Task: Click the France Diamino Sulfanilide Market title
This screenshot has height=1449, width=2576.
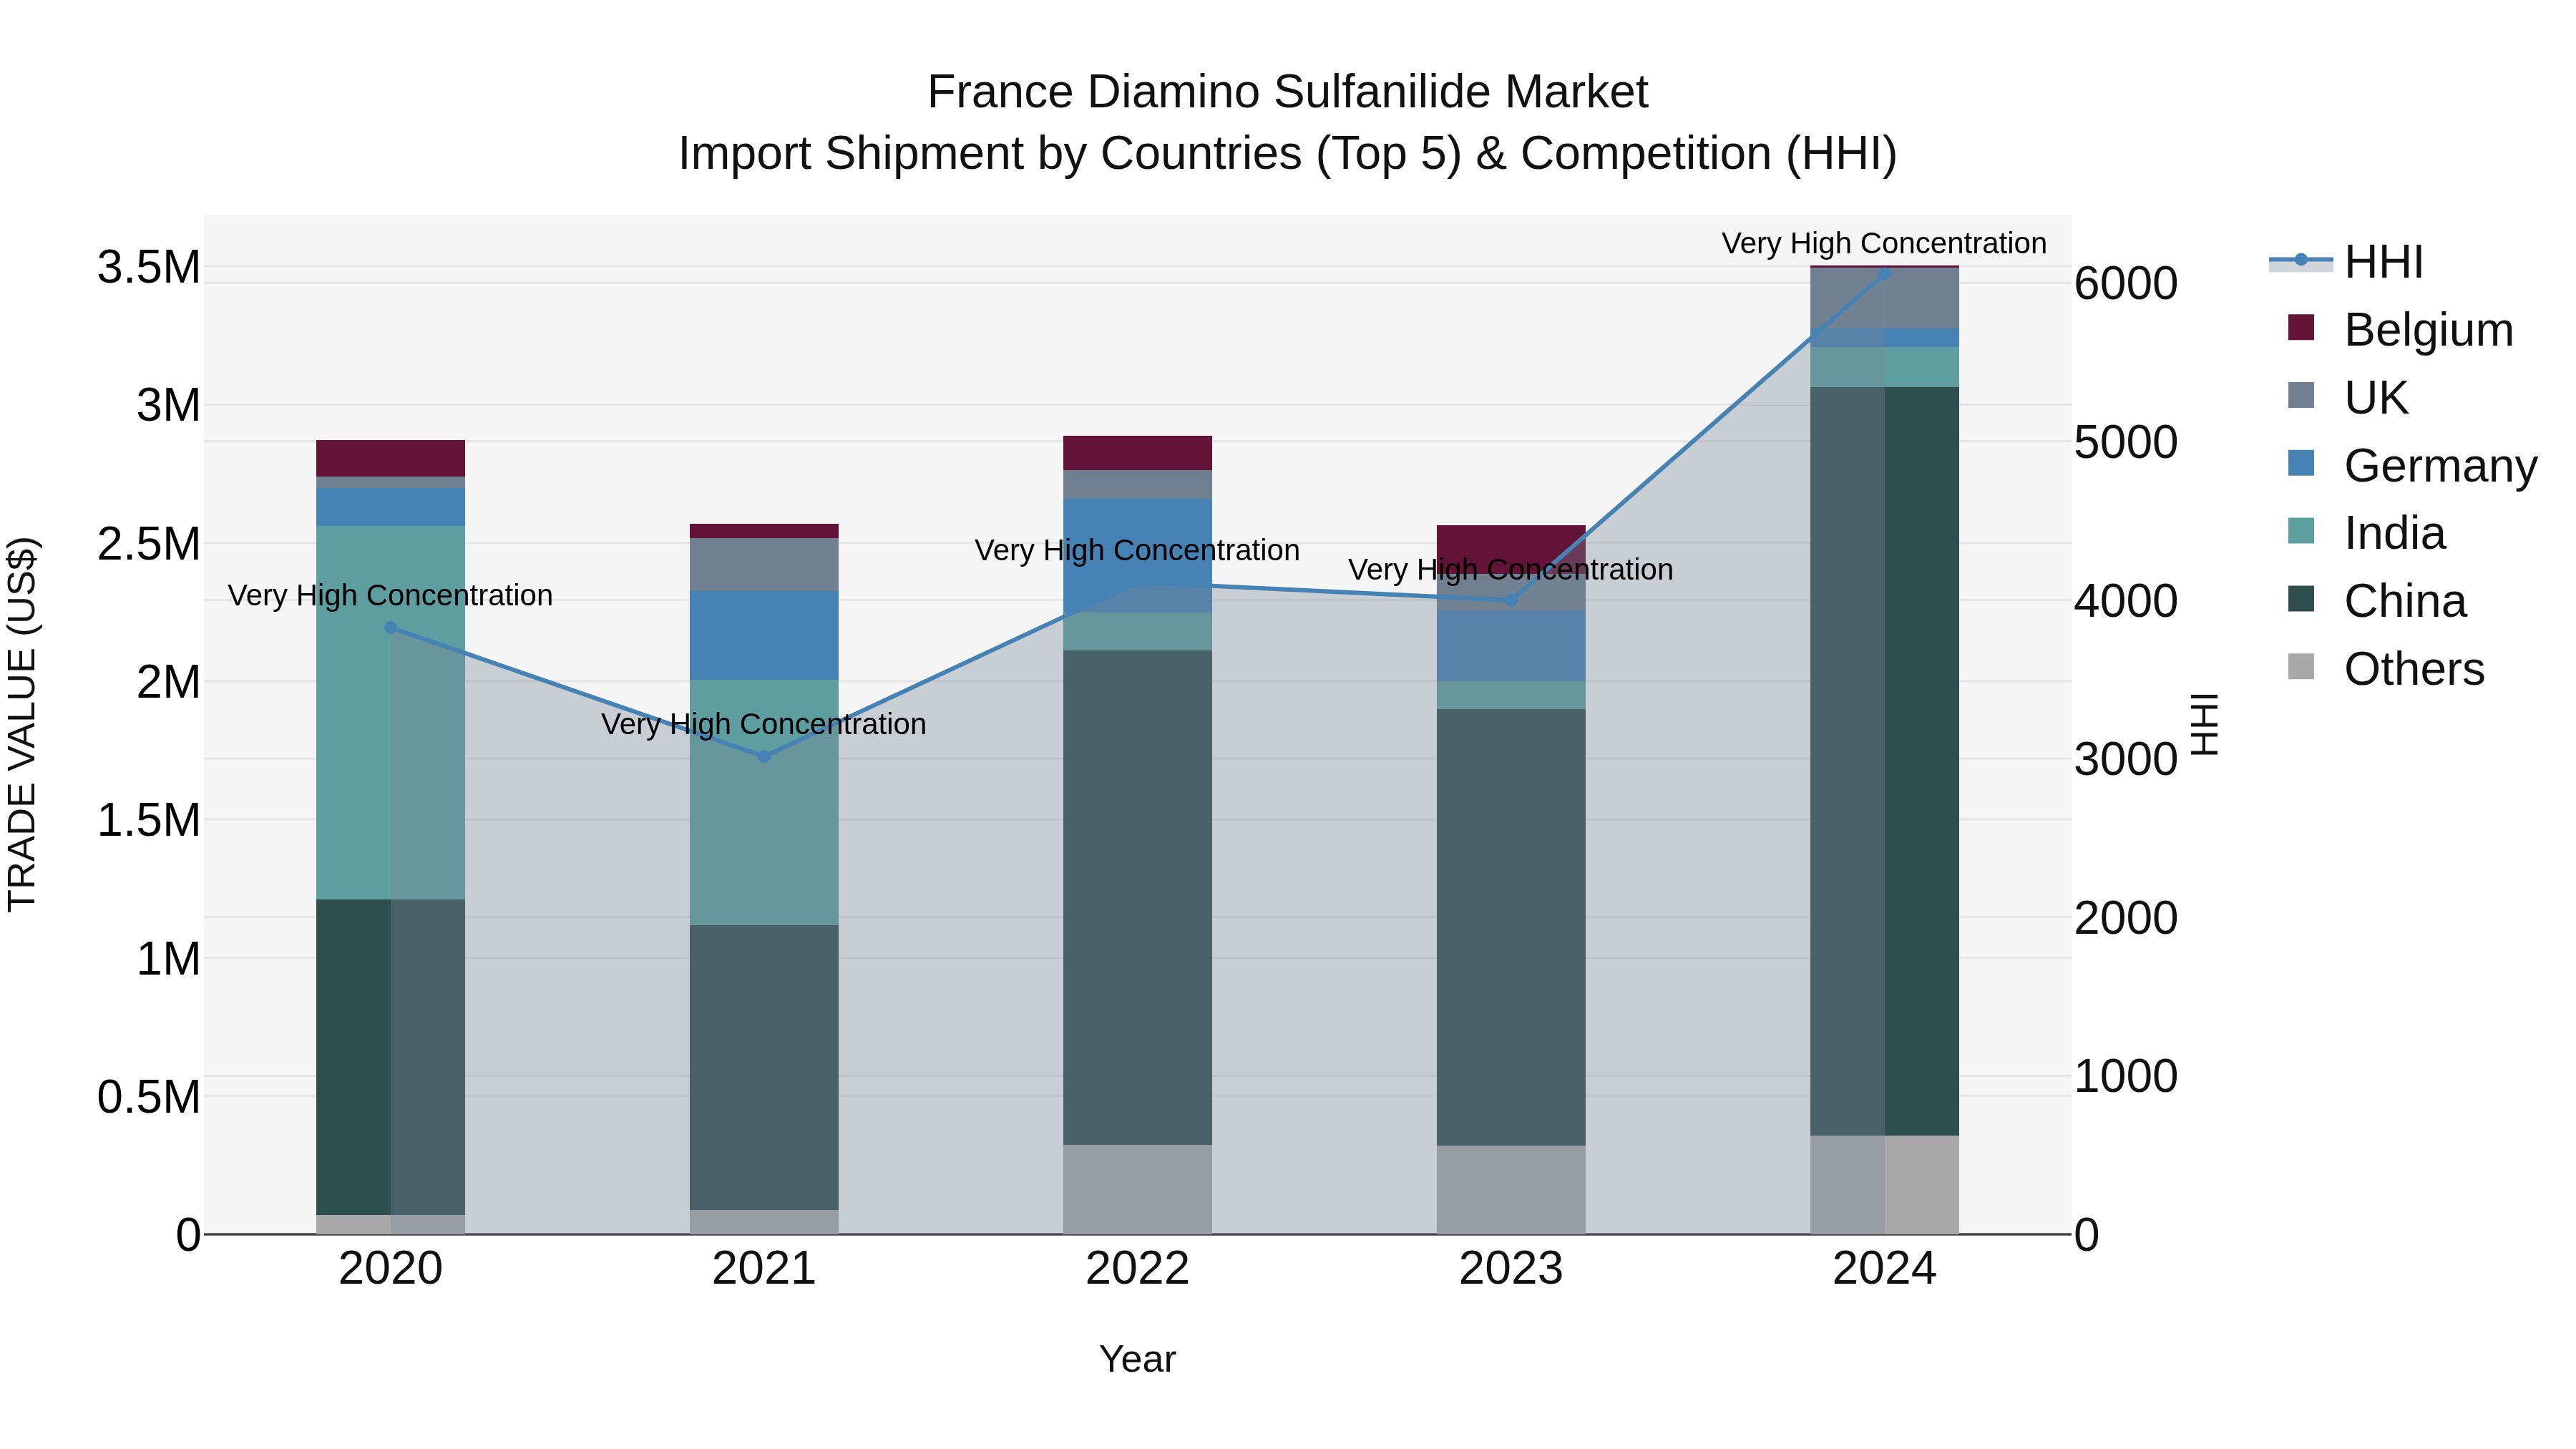Action: pos(1288,92)
